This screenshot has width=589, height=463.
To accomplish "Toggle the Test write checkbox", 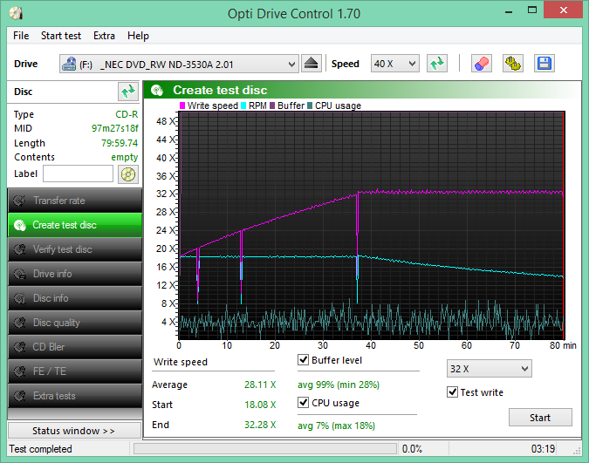I will (452, 392).
